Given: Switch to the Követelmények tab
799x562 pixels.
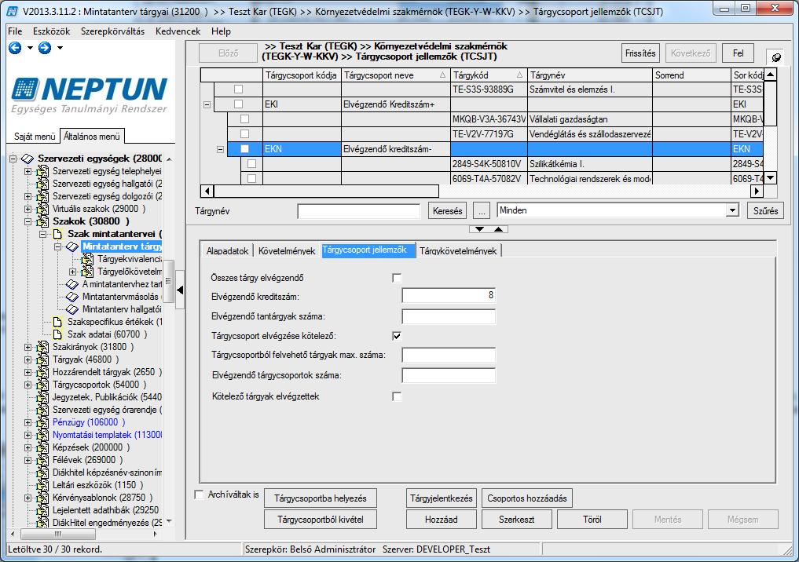Looking at the screenshot, I should (287, 251).
